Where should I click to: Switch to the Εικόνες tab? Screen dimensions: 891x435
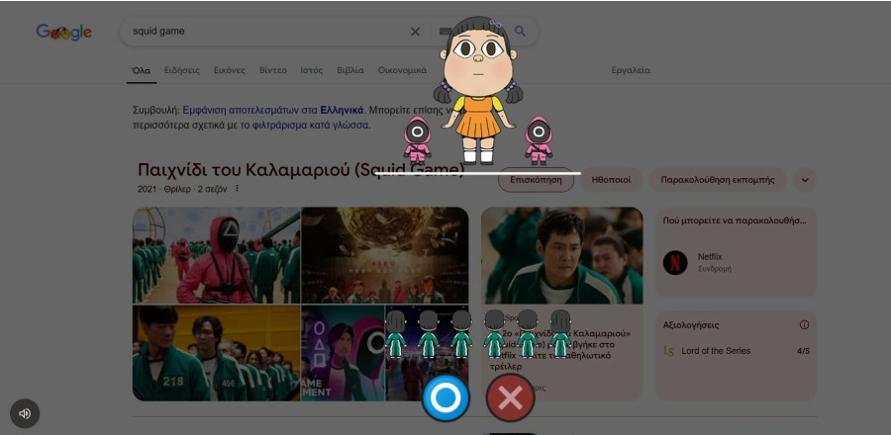[x=230, y=70]
